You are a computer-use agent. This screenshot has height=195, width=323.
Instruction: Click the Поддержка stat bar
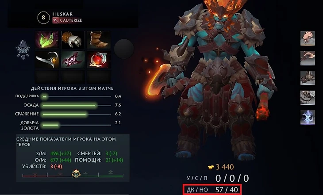click(76, 96)
